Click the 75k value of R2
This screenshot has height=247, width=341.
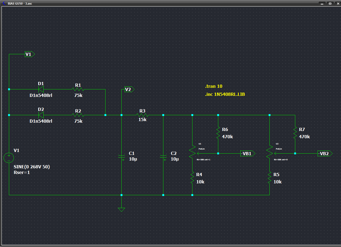(78, 121)
